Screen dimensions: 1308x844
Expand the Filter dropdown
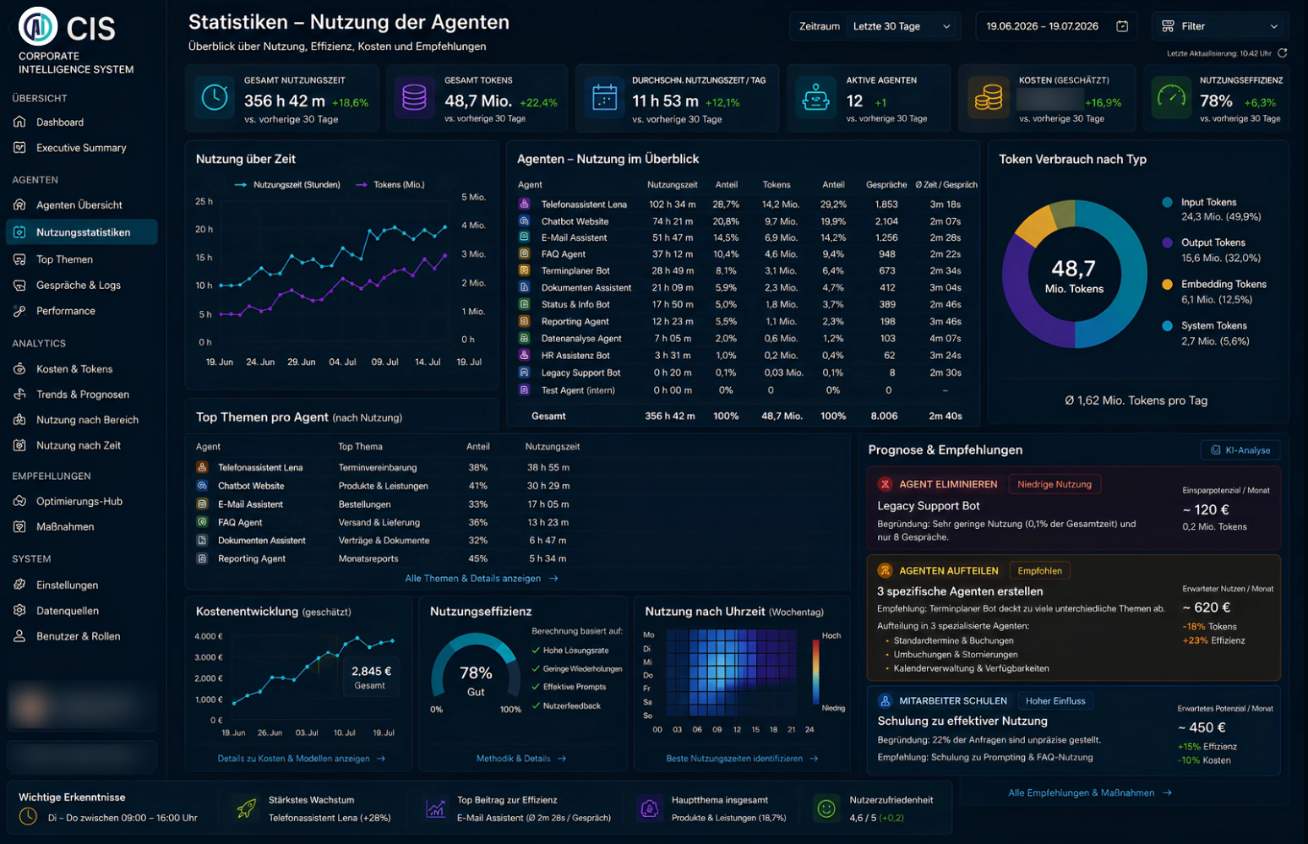1219,26
